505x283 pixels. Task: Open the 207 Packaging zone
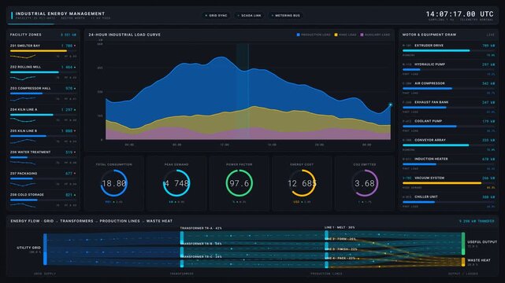click(43, 178)
